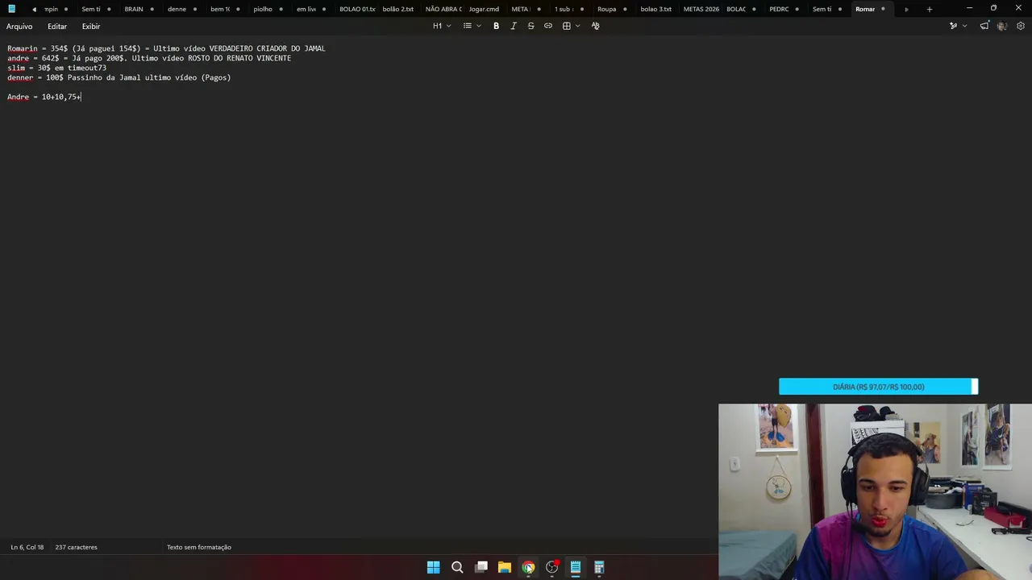
Task: Switch to the BOLAO 01.txt tab
Action: [x=357, y=9]
